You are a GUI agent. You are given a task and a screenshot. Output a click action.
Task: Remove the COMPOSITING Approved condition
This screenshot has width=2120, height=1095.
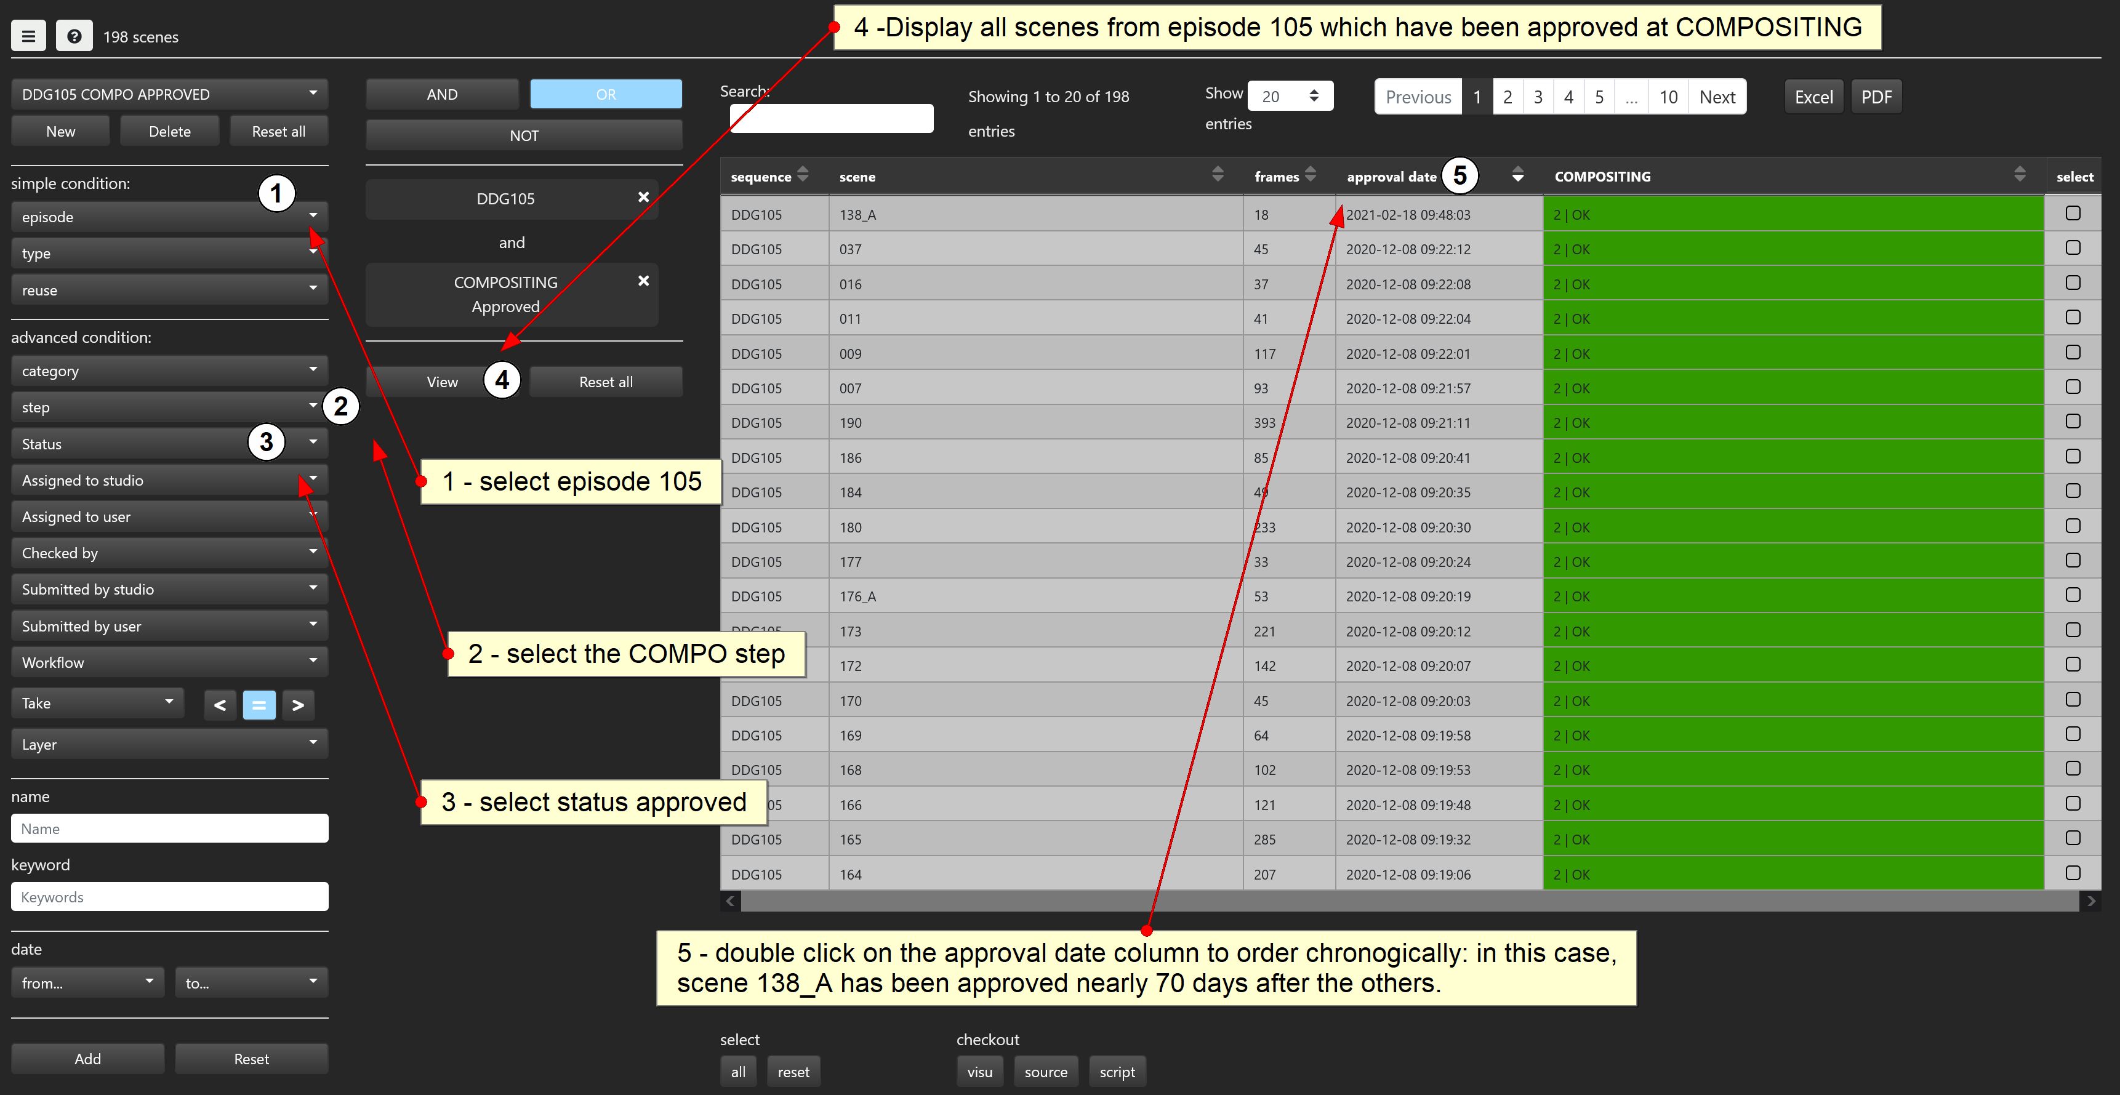pos(643,279)
